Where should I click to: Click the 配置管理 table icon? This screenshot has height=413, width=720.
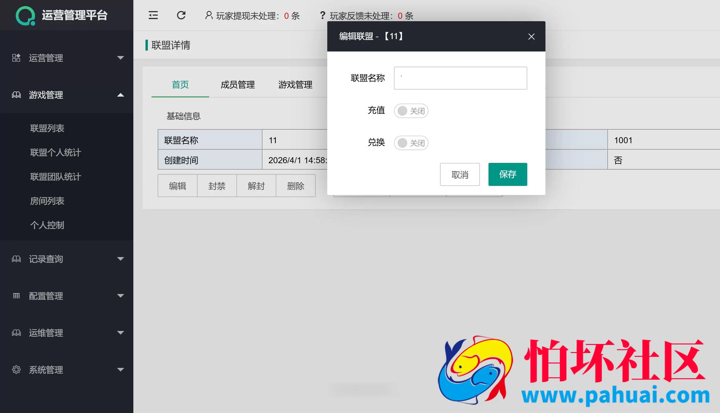pyautogui.click(x=16, y=296)
